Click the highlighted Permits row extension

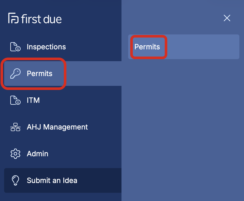(93, 74)
